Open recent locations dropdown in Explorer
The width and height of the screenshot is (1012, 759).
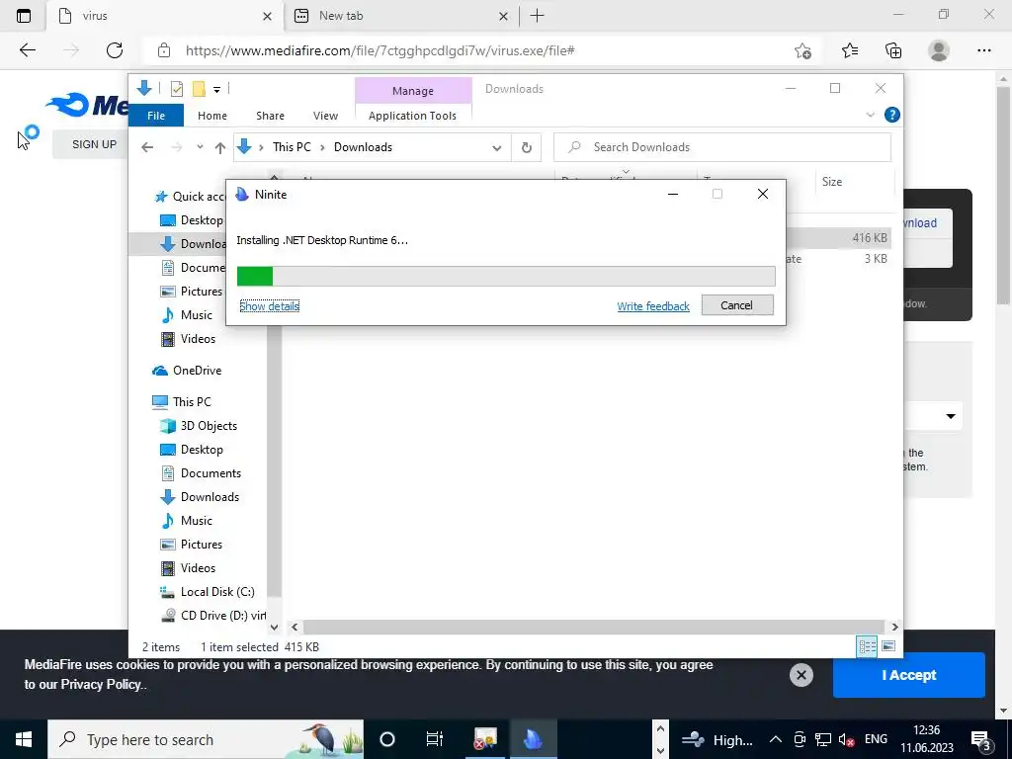[x=200, y=147]
